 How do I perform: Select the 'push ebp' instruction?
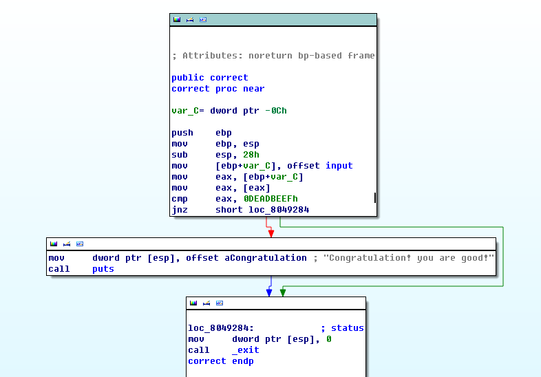(202, 133)
